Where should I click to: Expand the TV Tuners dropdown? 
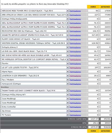(35, 115)
